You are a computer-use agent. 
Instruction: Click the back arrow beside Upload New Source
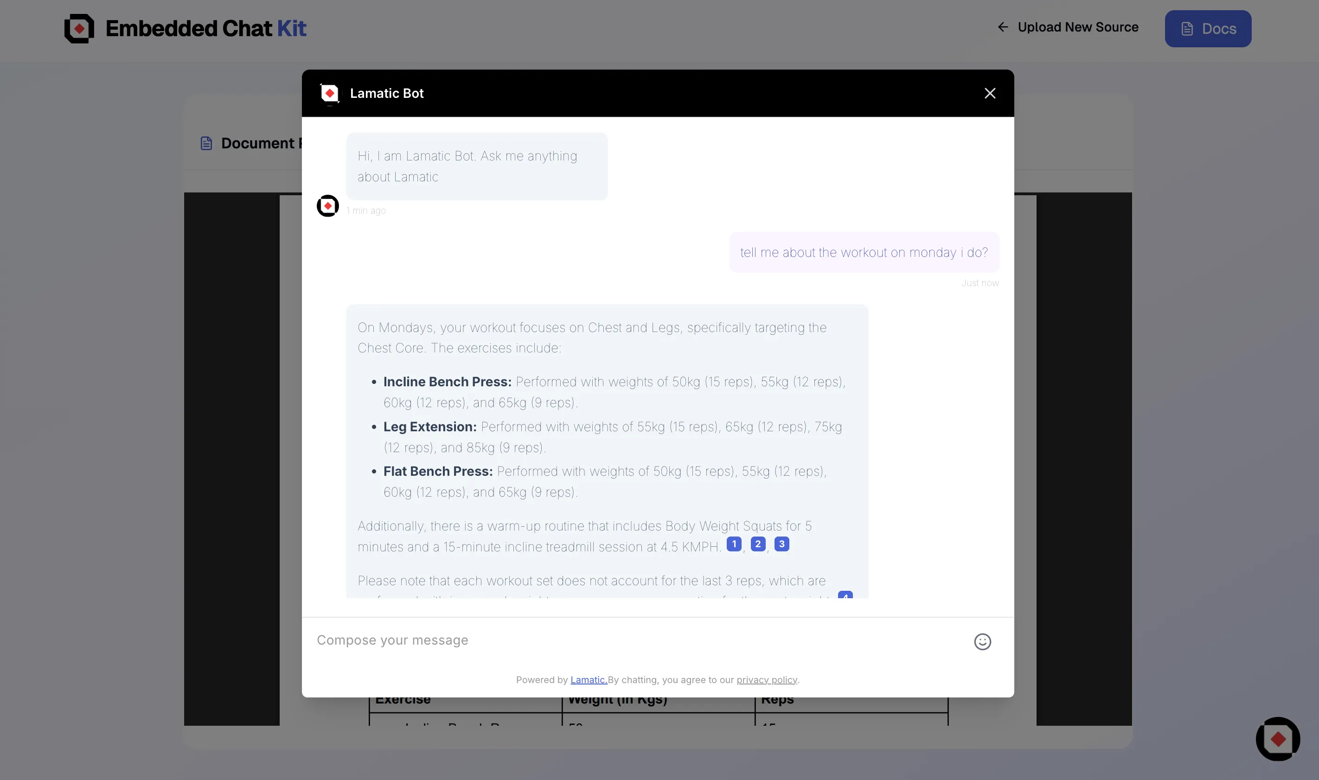tap(1003, 27)
